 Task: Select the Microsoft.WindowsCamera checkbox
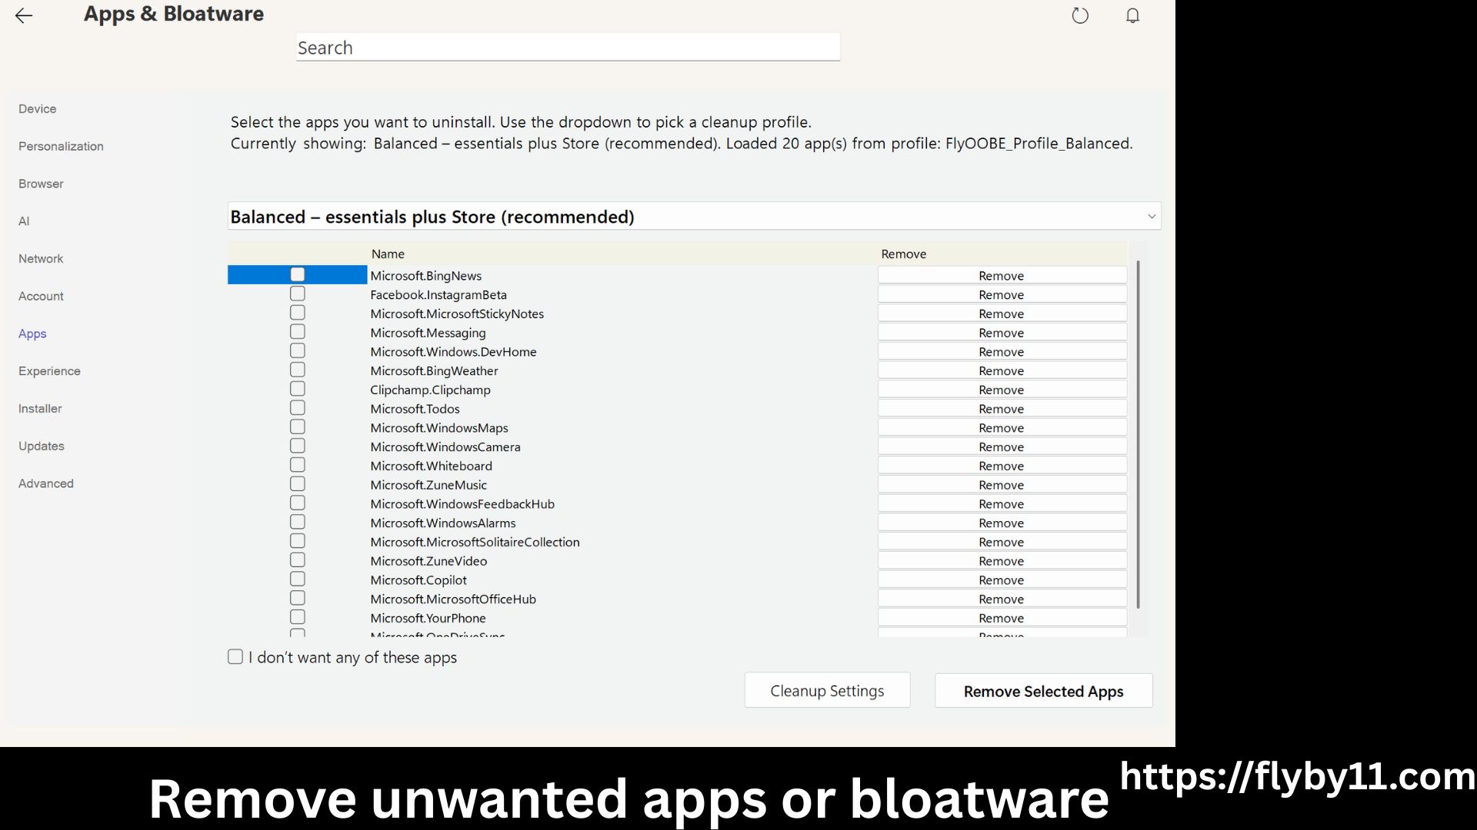click(x=298, y=445)
